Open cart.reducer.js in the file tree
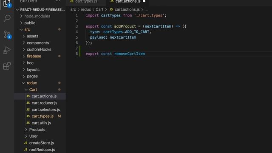 (44, 103)
